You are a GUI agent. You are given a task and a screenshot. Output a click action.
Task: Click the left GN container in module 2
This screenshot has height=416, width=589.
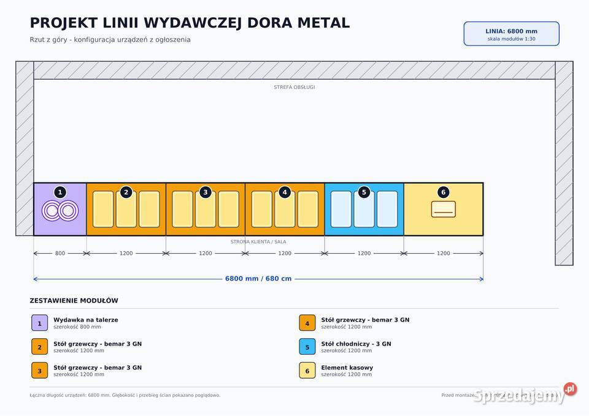coord(103,210)
